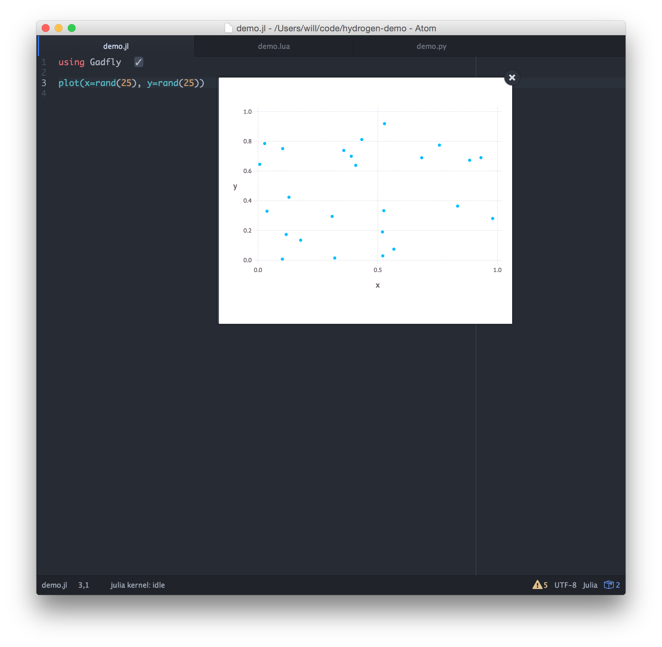This screenshot has width=662, height=647.
Task: Click the yellow minimize window button
Action: click(x=59, y=28)
